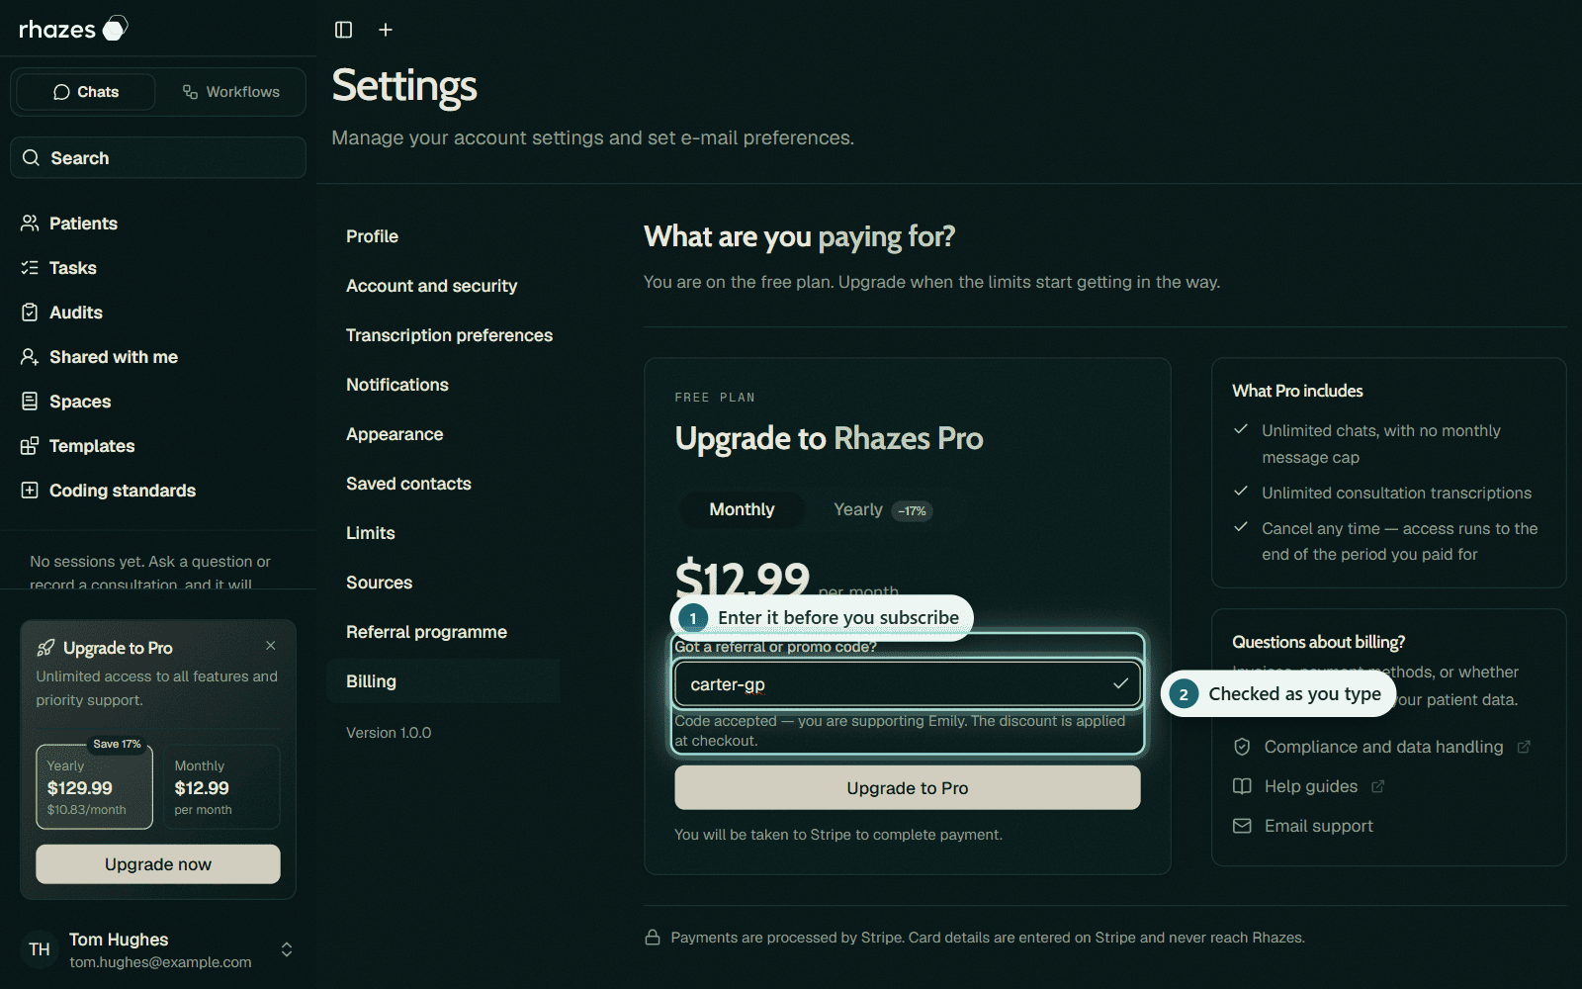Viewport: 1582px width, 989px height.
Task: Choose the Monthly $12.99 plan card
Action: [221, 787]
